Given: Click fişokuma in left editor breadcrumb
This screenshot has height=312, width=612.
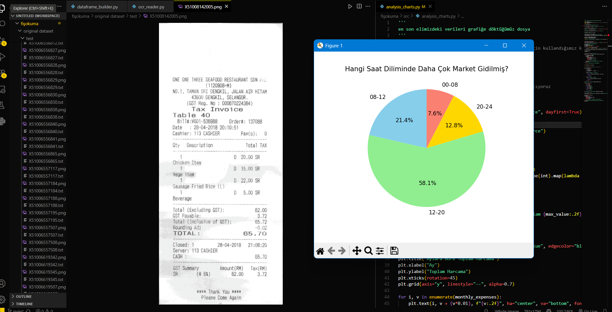Looking at the screenshot, I should coord(80,16).
